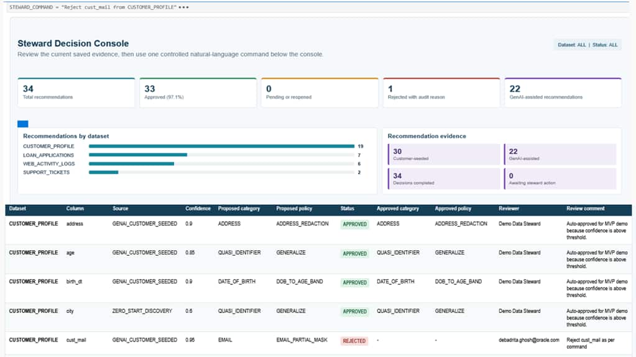Select the ZERO_START_DISCOVERY source cell
636x357 pixels.
[142, 311]
